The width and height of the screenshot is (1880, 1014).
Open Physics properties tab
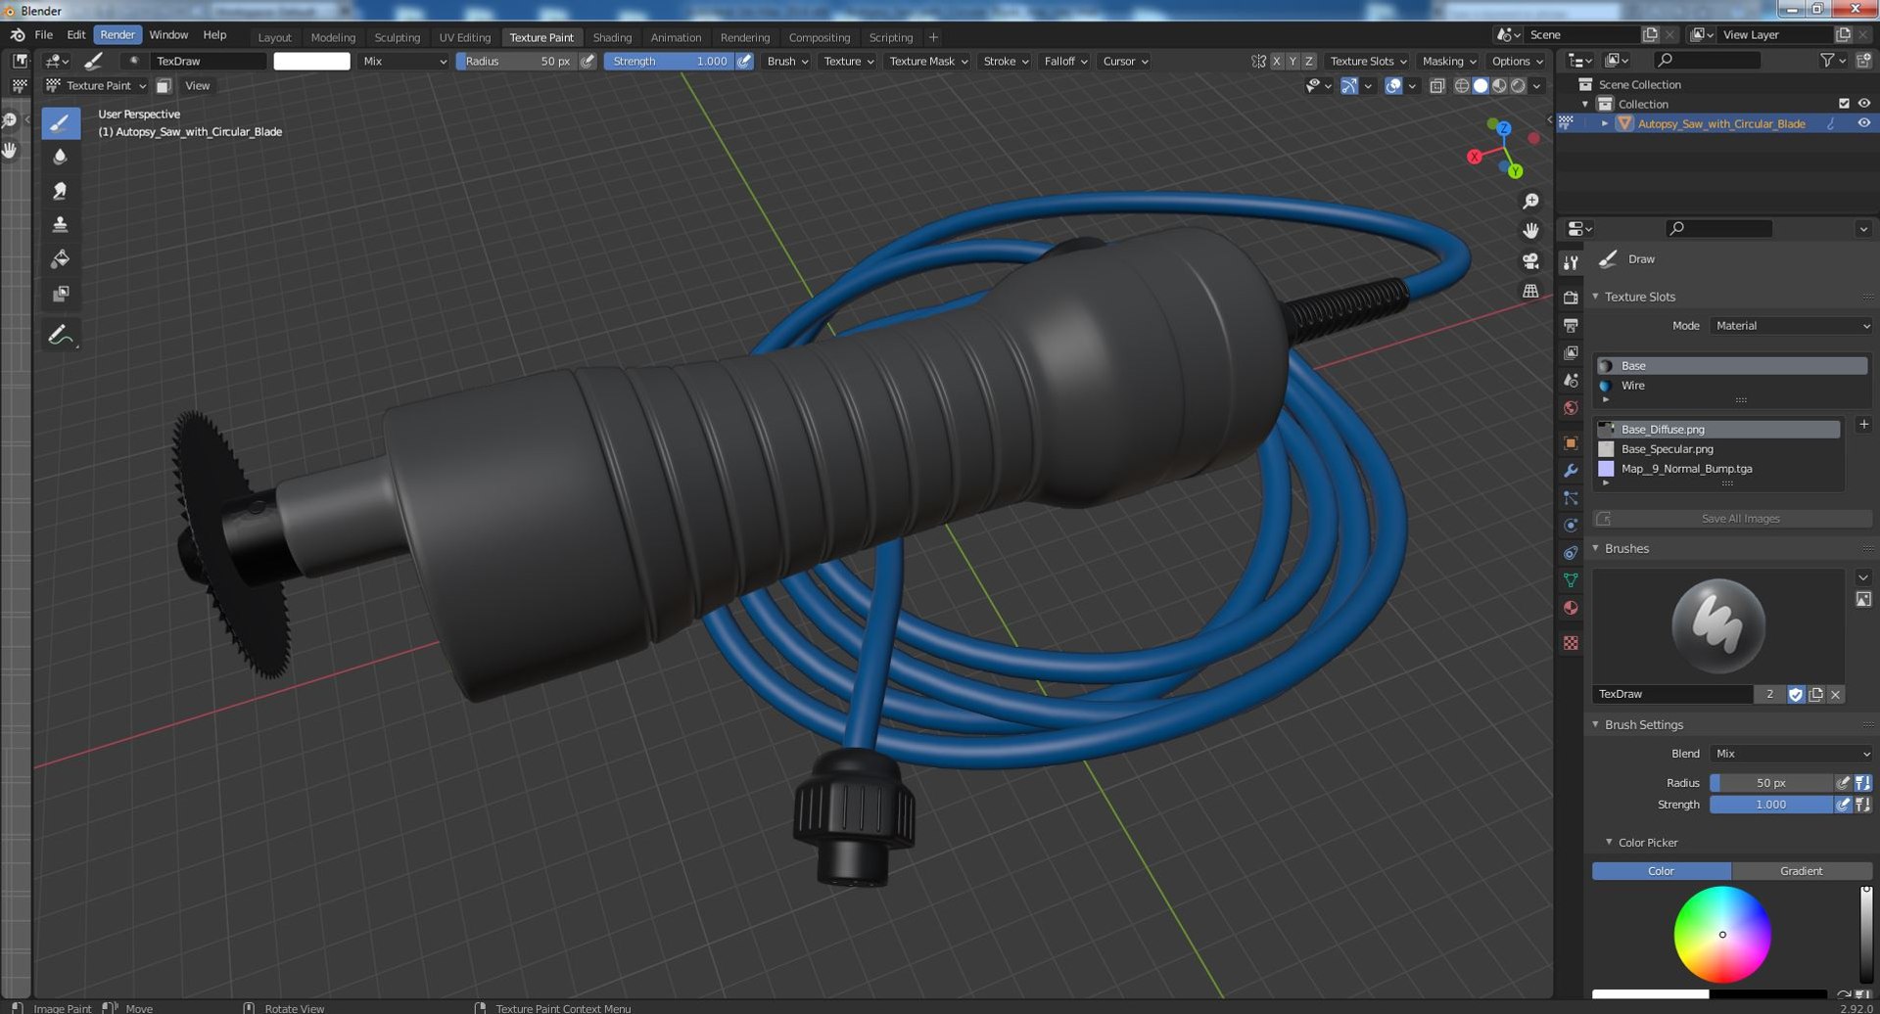pyautogui.click(x=1571, y=526)
